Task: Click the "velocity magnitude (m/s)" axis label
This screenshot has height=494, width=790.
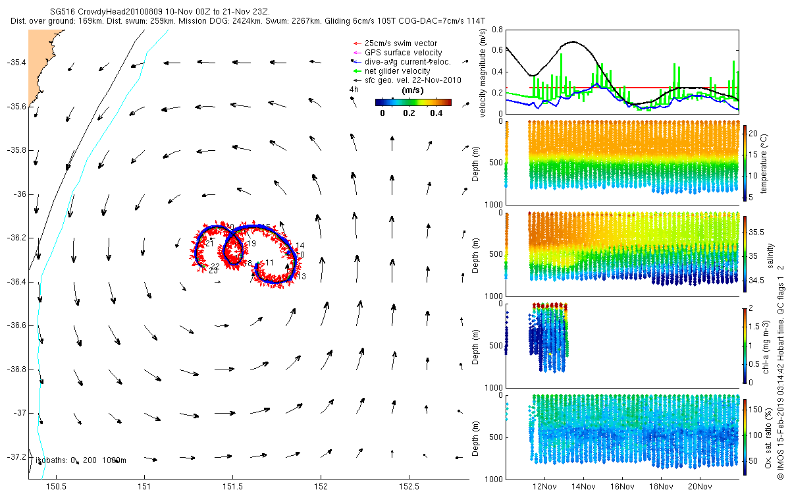Action: click(x=484, y=72)
